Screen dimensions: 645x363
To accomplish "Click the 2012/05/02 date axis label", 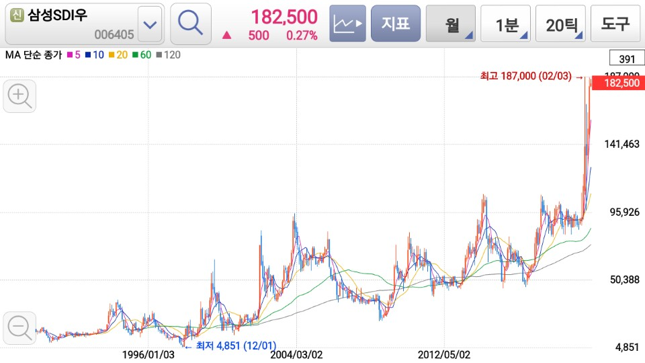I will [x=444, y=355].
